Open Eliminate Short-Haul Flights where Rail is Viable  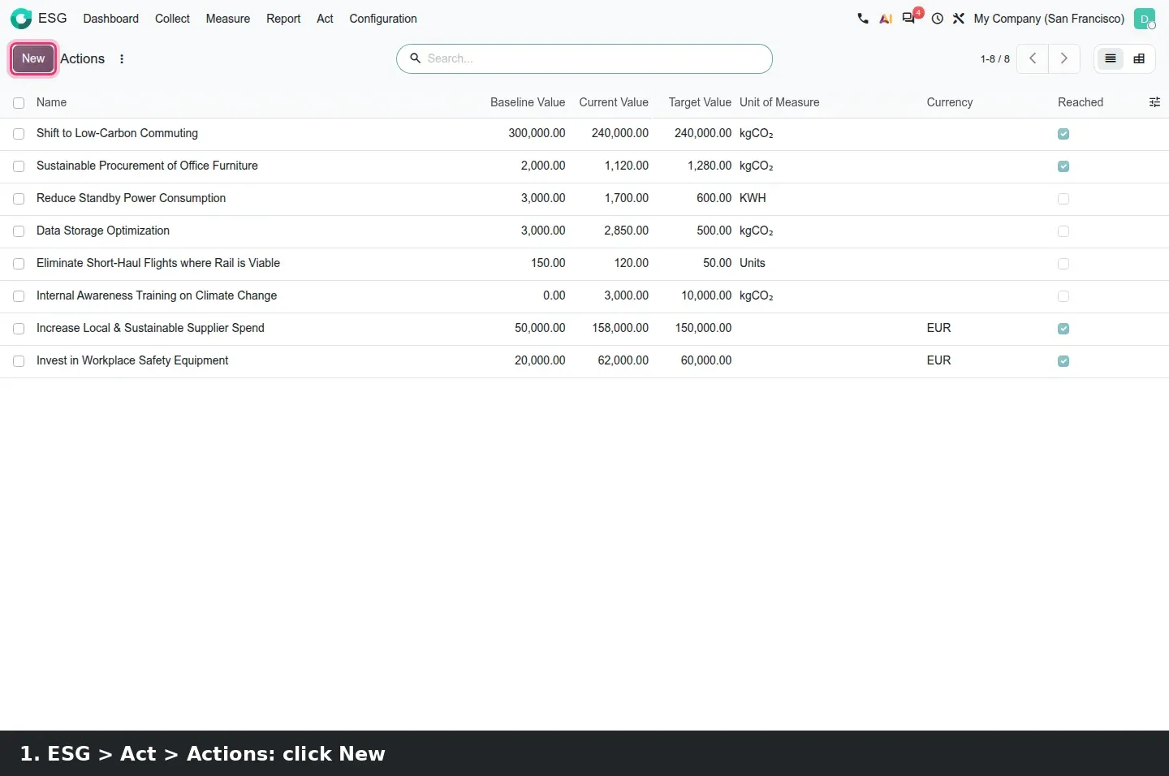point(158,263)
